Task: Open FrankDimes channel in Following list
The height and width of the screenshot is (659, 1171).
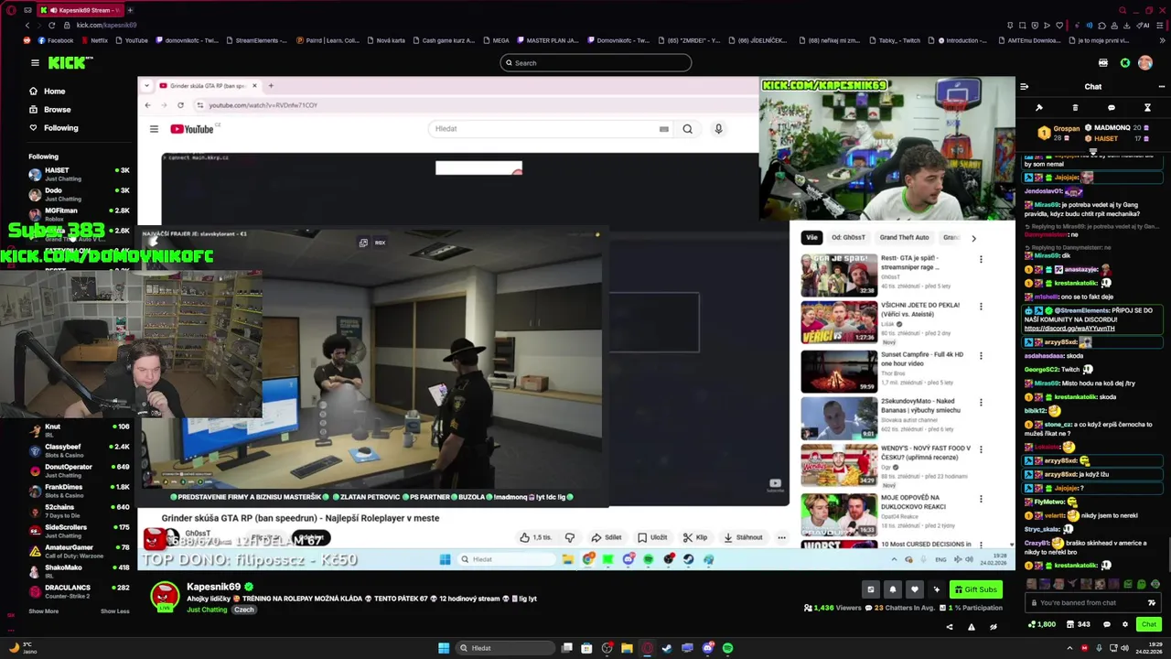Action: (79, 491)
